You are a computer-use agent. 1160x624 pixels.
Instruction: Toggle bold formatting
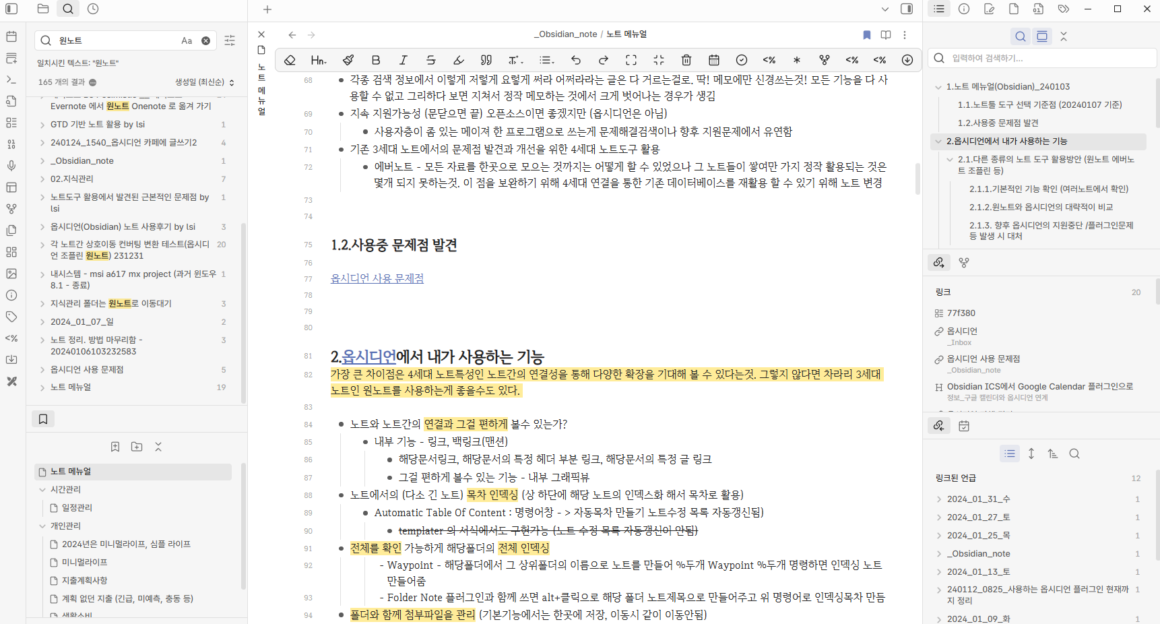(x=376, y=60)
